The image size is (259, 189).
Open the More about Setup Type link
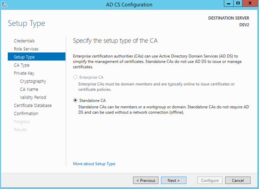click(x=94, y=164)
